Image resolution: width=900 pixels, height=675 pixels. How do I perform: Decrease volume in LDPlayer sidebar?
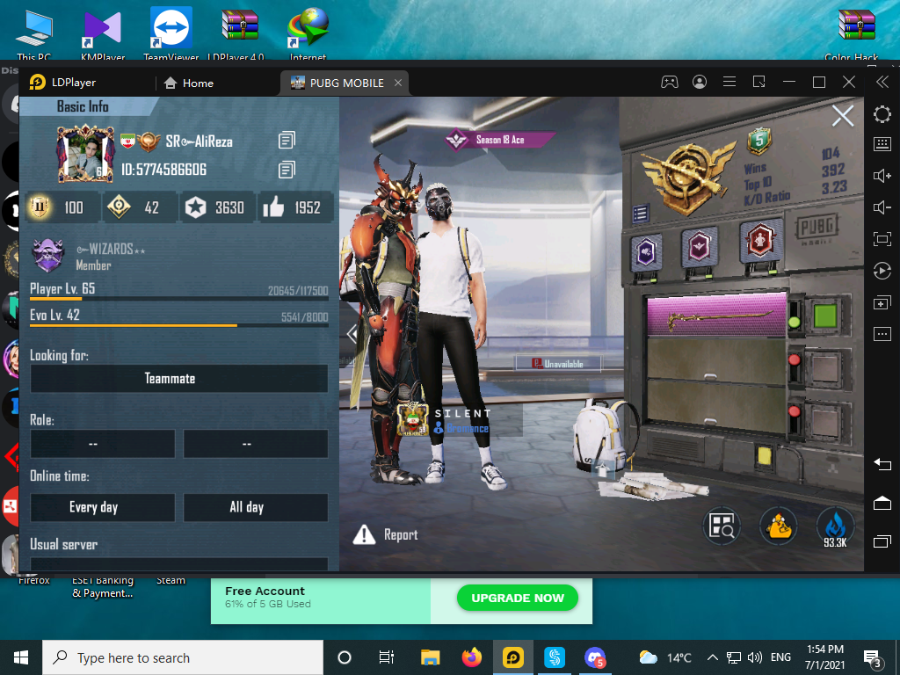click(x=882, y=207)
